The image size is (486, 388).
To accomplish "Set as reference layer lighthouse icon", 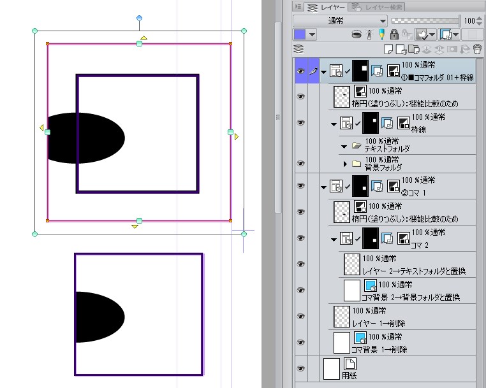I will (x=370, y=35).
